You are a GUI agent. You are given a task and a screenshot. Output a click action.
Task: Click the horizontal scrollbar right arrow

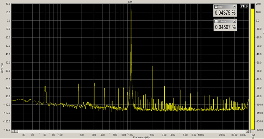(x=247, y=131)
